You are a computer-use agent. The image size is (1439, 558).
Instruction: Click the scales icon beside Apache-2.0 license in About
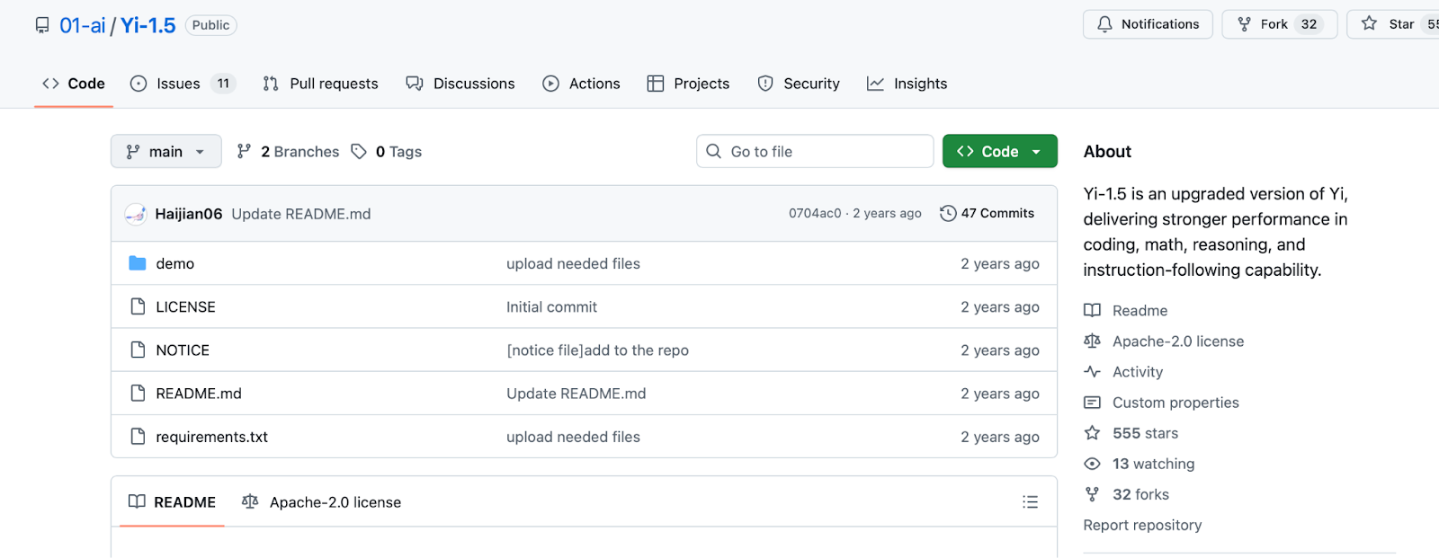point(1092,341)
